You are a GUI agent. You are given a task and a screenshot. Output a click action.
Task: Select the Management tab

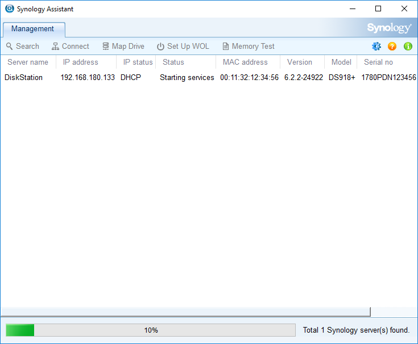click(34, 29)
